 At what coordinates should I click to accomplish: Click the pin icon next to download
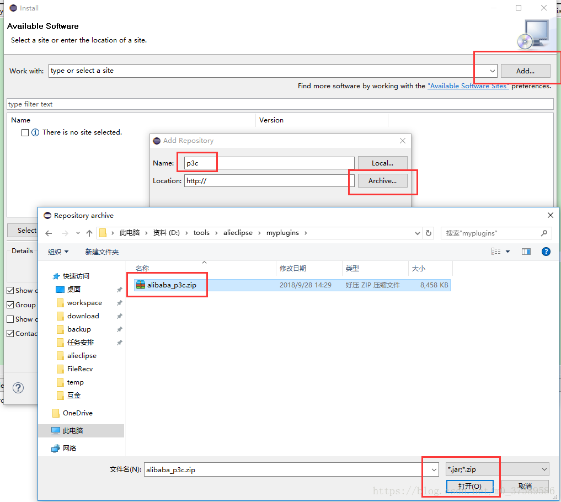120,316
